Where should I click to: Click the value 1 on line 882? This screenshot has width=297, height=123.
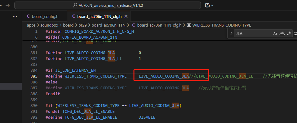[140, 59]
